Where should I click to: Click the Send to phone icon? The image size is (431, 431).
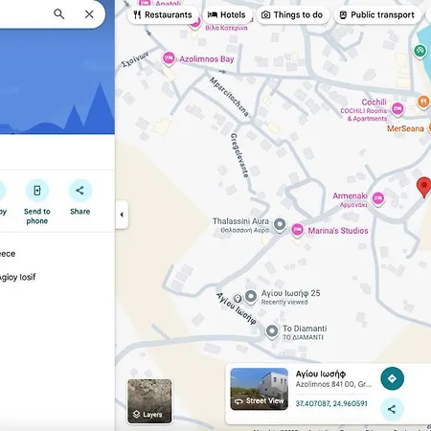click(37, 191)
